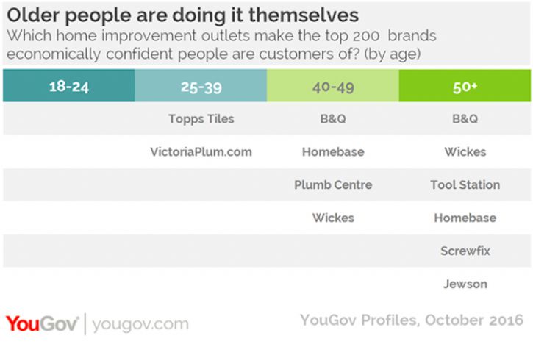The width and height of the screenshot is (533, 355).
Task: Click VictoriaPlum.com entry
Action: pyautogui.click(x=201, y=151)
